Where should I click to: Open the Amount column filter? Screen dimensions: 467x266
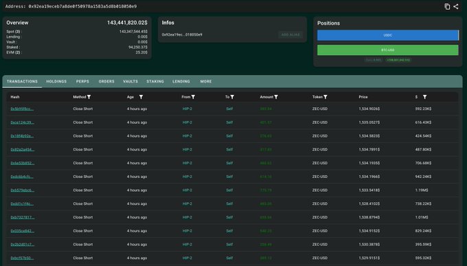pos(276,97)
